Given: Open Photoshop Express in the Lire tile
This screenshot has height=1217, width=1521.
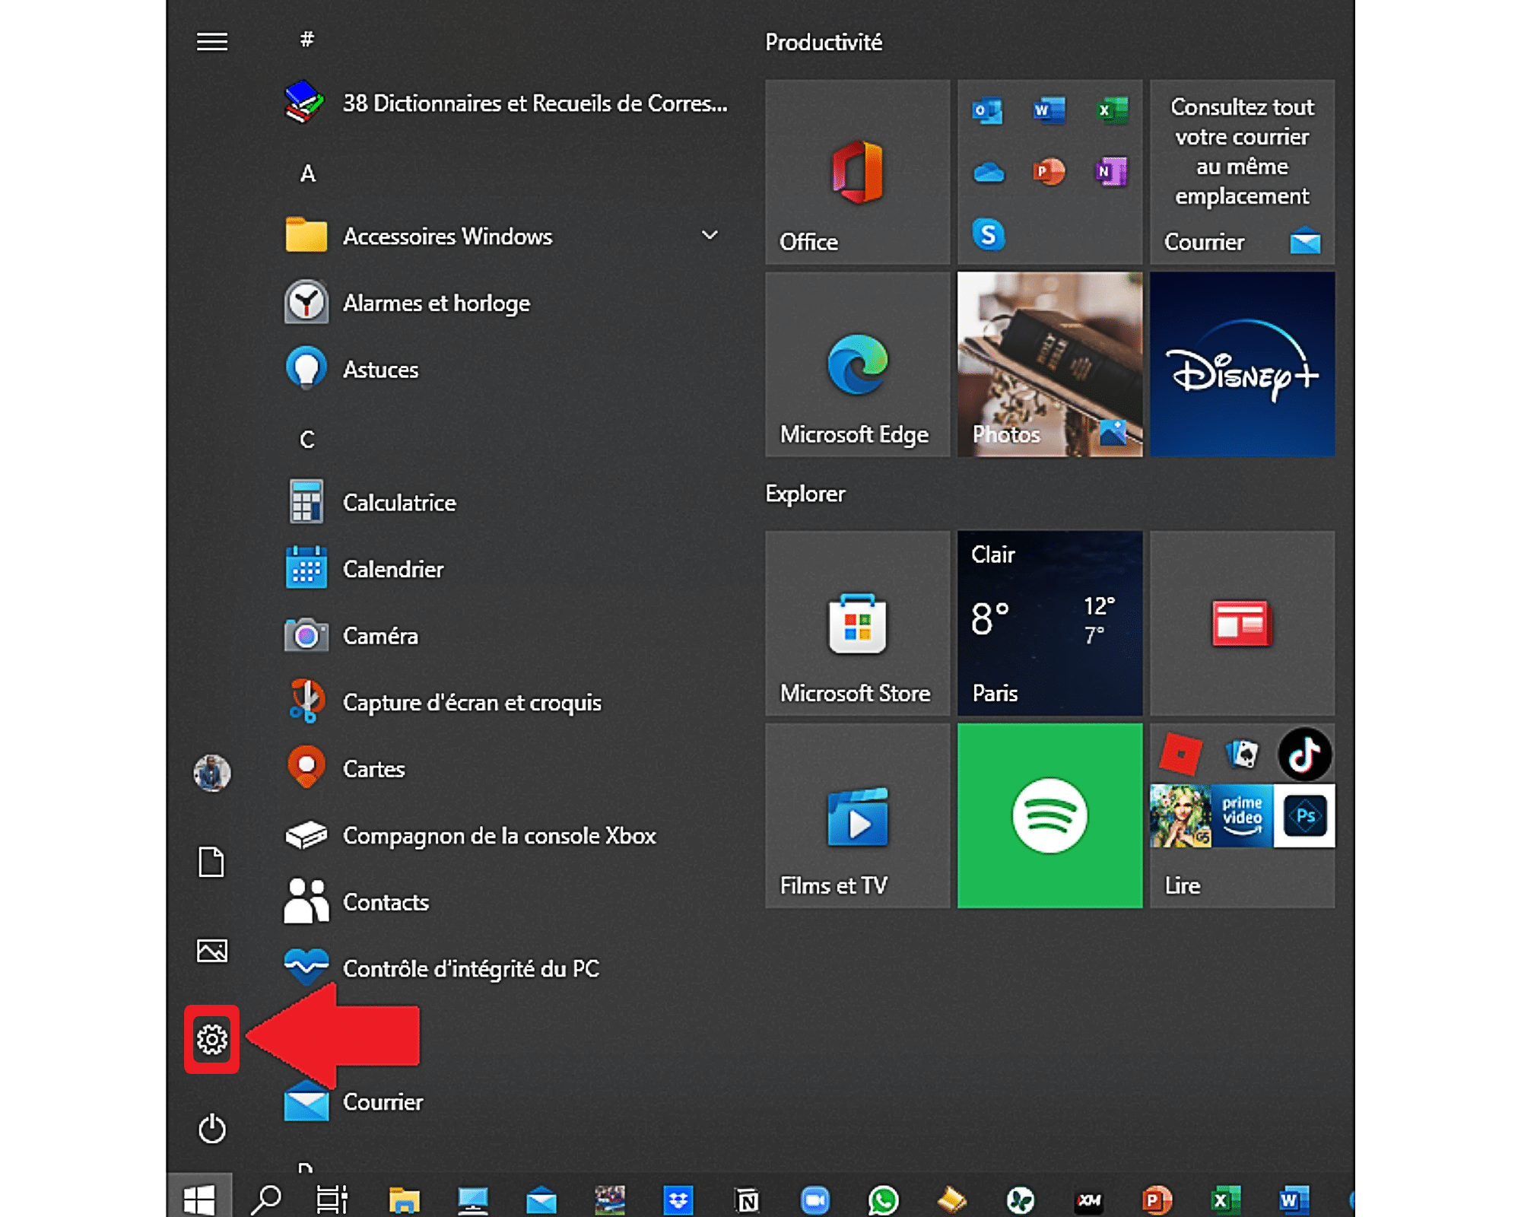Looking at the screenshot, I should point(1304,816).
